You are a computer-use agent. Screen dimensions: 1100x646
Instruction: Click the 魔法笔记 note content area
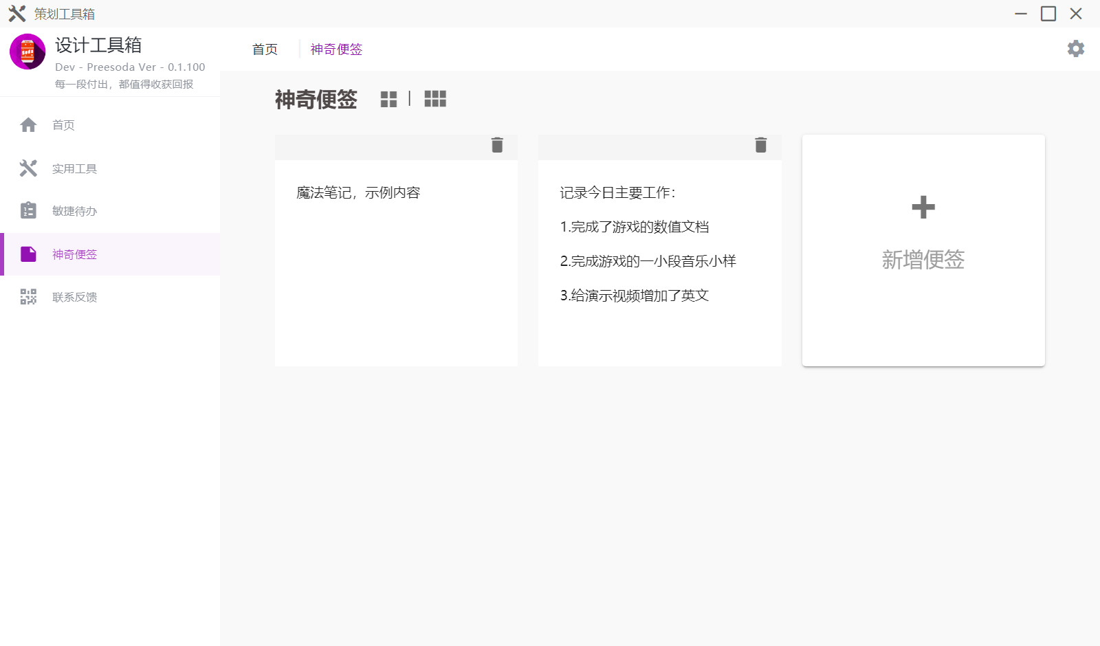pyautogui.click(x=396, y=261)
